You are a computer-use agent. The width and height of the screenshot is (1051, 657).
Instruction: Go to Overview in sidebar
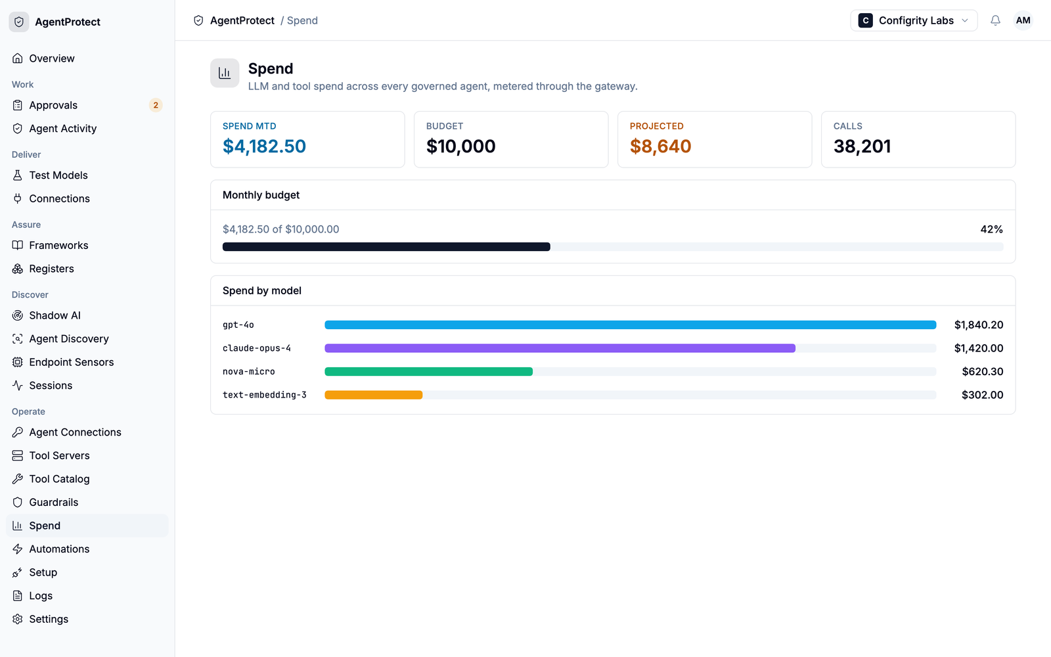click(87, 58)
